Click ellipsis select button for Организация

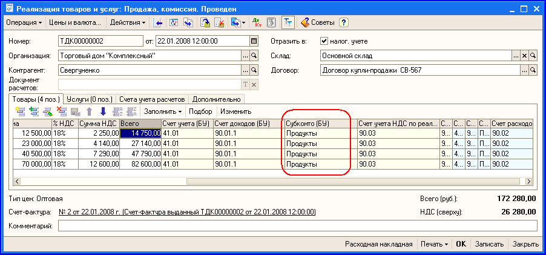246,56
